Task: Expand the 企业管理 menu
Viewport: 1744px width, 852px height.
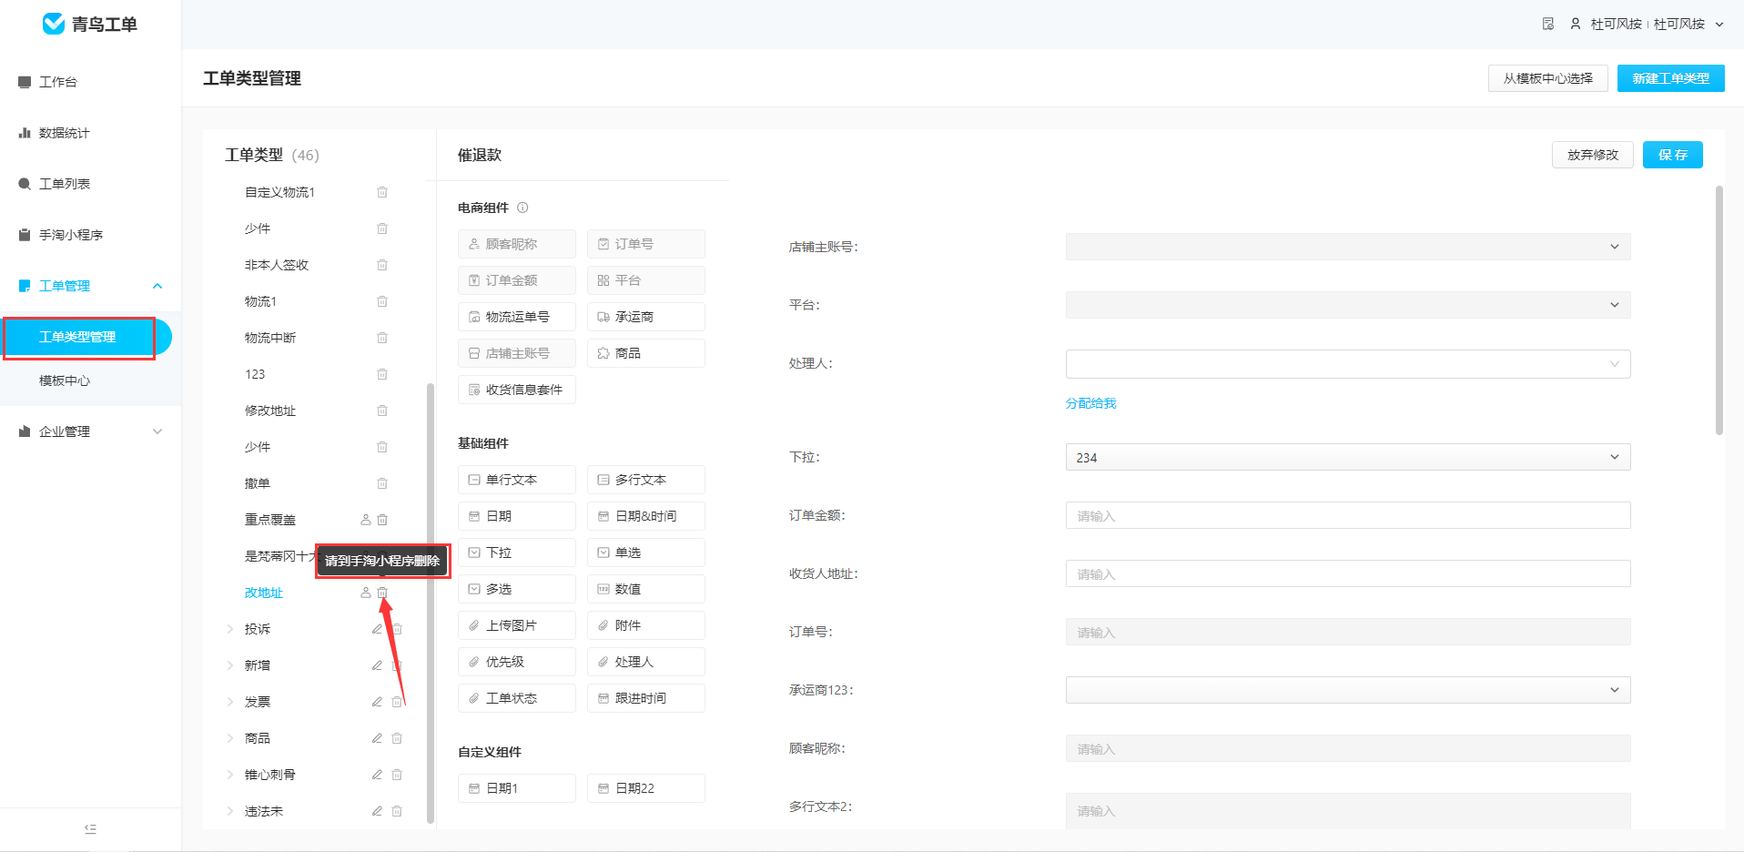Action: click(x=91, y=431)
